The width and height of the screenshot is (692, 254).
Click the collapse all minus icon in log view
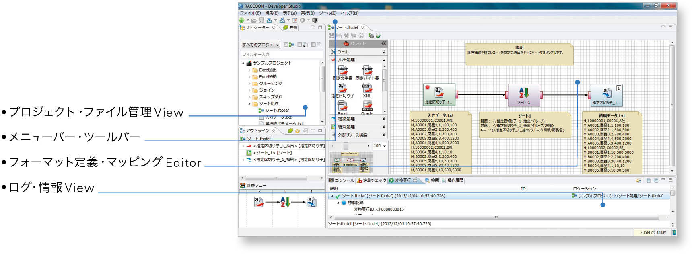[656, 181]
